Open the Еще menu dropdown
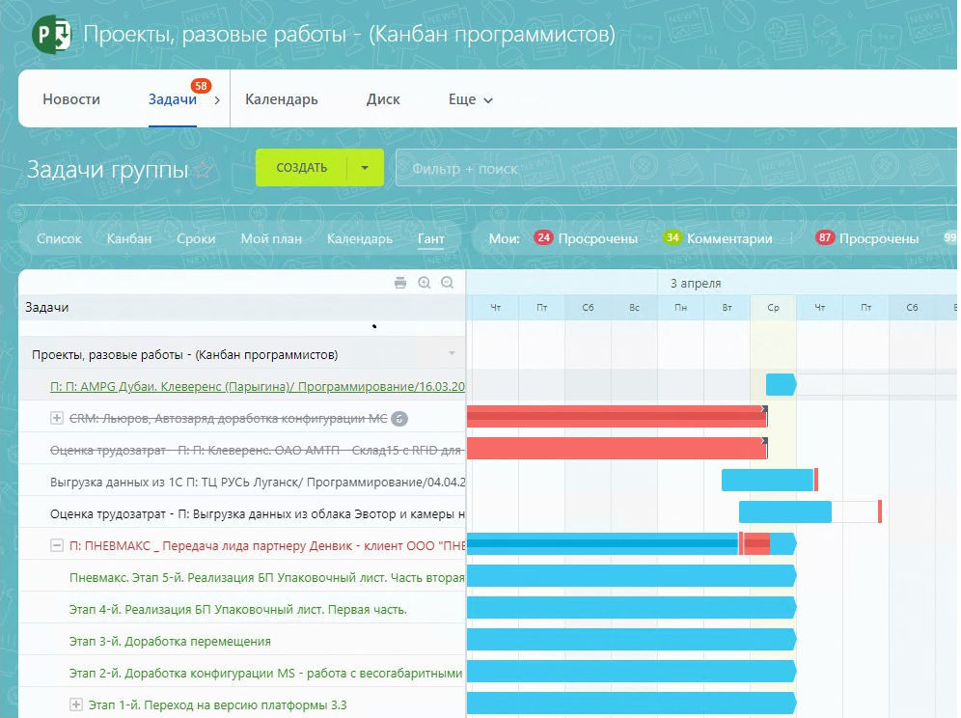 (x=470, y=99)
